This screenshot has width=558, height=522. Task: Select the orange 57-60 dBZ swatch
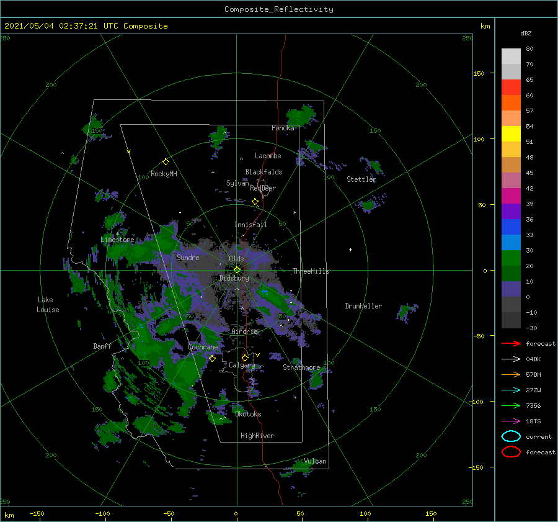511,102
